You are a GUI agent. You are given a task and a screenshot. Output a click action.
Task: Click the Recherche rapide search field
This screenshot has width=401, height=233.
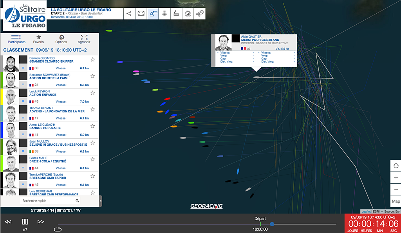[50, 201]
